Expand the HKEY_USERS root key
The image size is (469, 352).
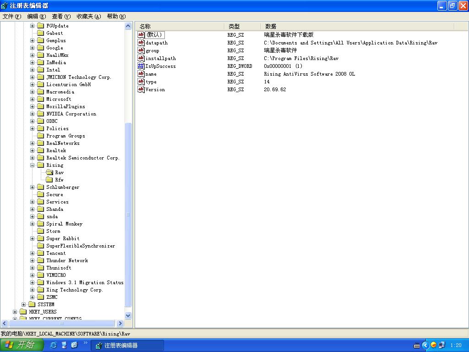(15, 312)
